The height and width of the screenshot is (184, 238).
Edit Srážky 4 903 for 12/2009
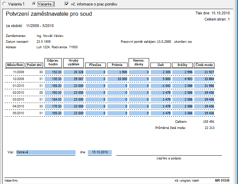183,79
